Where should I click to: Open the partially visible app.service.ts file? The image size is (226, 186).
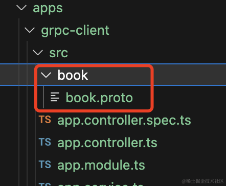[101, 184]
